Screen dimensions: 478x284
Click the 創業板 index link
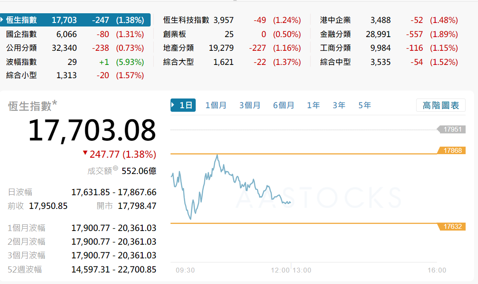point(175,34)
